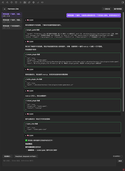Click the snake-game inline code label
Screen dimensions: 125x171
click(x=41, y=150)
